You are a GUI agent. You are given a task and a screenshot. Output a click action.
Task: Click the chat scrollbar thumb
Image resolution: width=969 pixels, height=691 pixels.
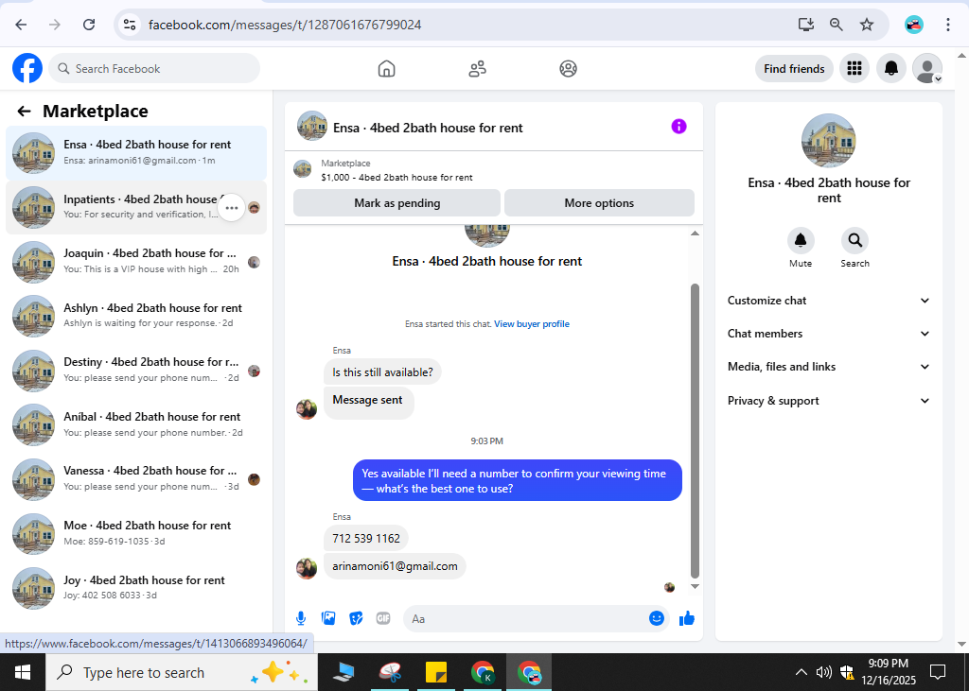click(695, 431)
